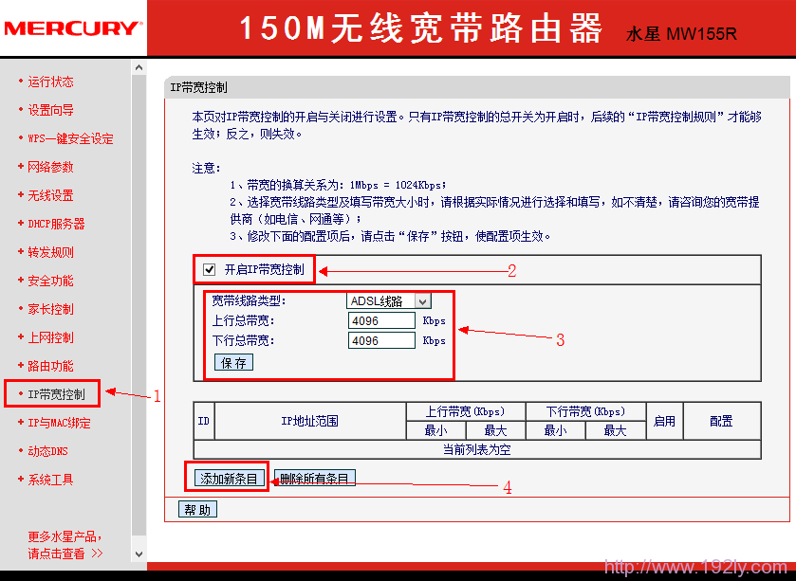Open the 上网控制 section
796x581 pixels.
(x=49, y=337)
